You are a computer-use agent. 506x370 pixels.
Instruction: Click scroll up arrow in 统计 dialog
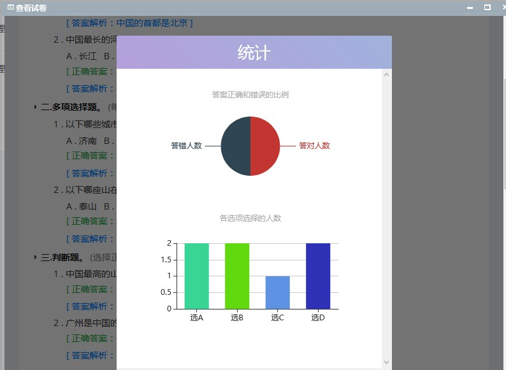pyautogui.click(x=386, y=75)
